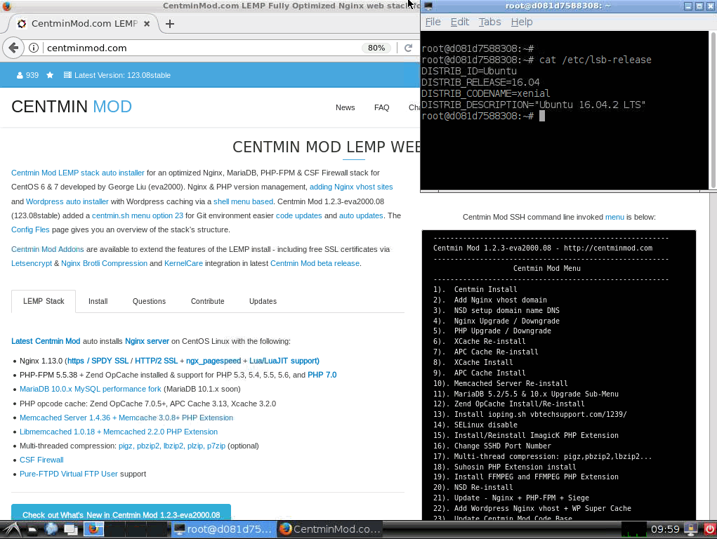The image size is (717, 539).
Task: Switch to the Updates tab
Action: [263, 301]
